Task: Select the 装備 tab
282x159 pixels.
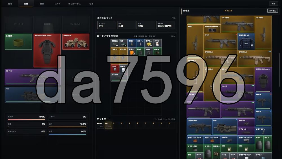Action: [x=26, y=4]
